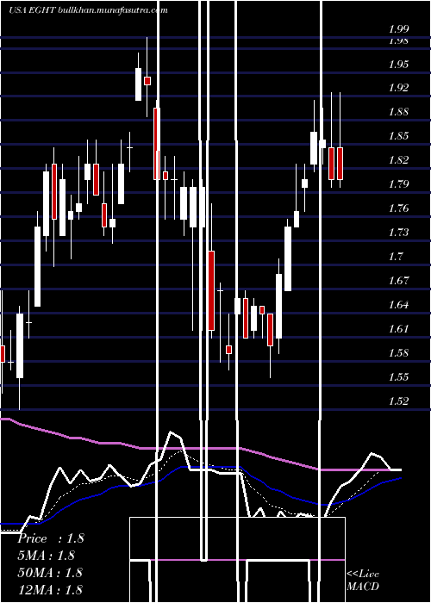431x603 pixels.
Task: Click the 1.99 price axis label
Action: [398, 29]
